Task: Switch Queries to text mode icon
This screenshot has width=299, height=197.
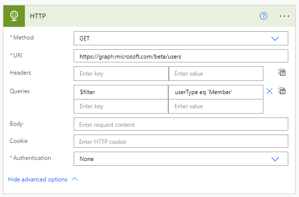Action: point(282,91)
